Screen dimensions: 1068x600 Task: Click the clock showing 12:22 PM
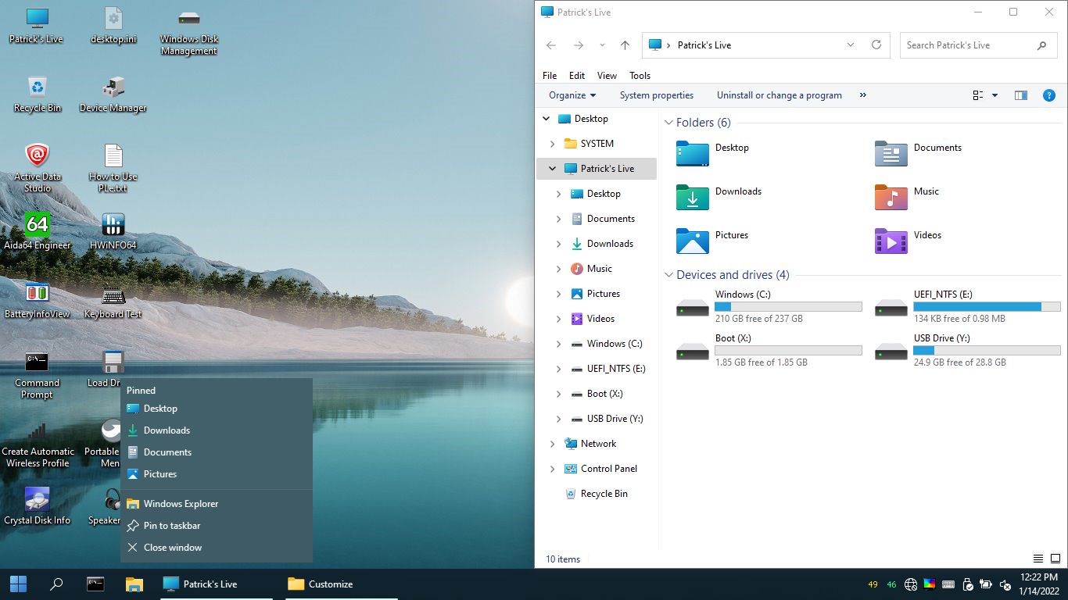pyautogui.click(x=1039, y=577)
